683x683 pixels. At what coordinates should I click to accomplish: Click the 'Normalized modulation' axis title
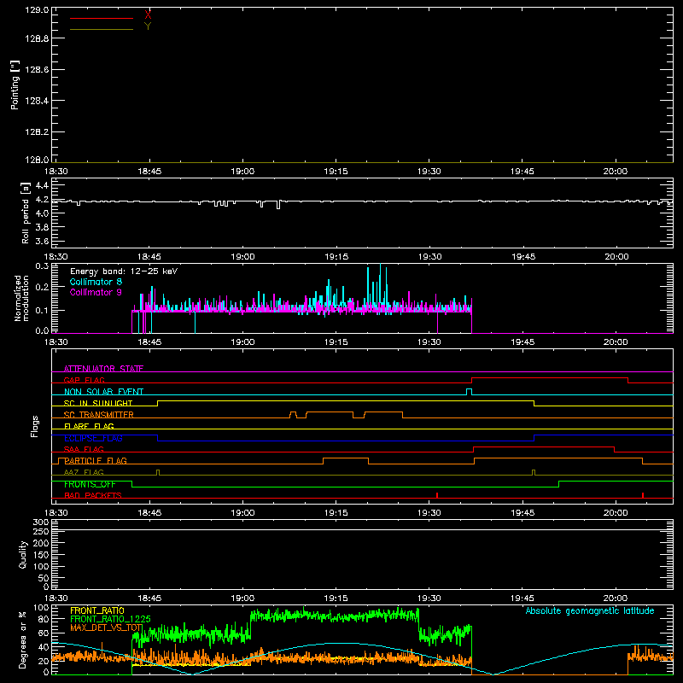(21, 298)
